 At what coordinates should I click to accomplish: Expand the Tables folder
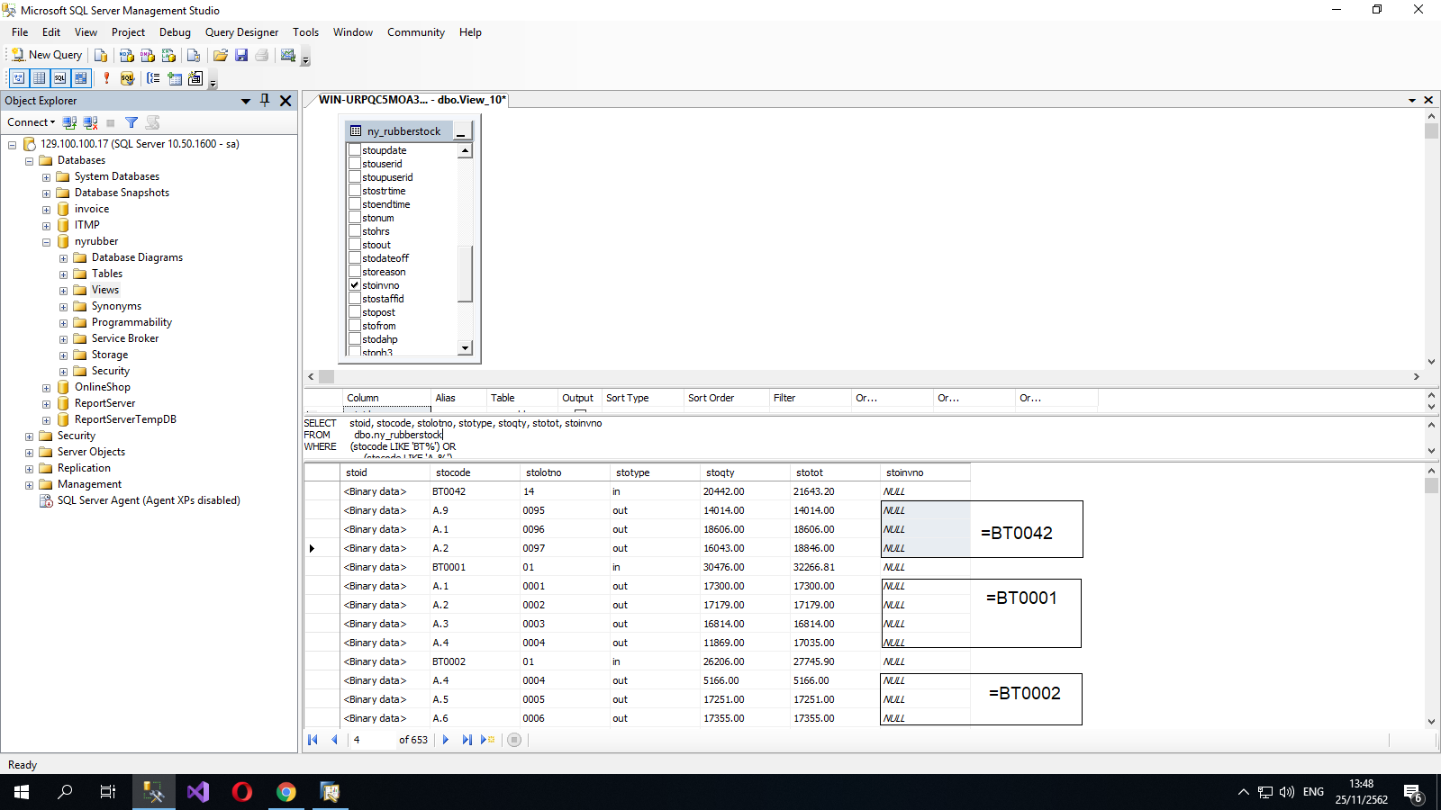click(63, 274)
